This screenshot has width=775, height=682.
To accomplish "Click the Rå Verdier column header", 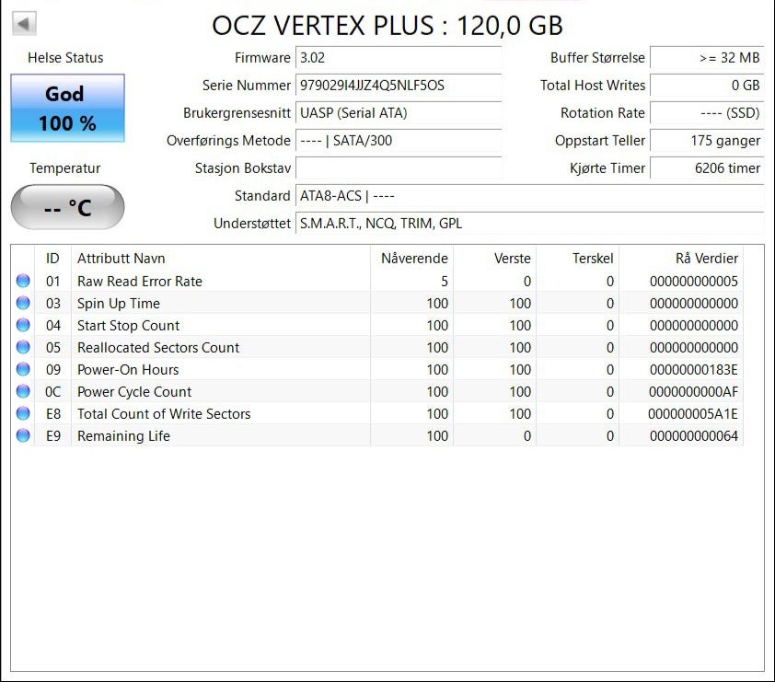I will [x=681, y=258].
